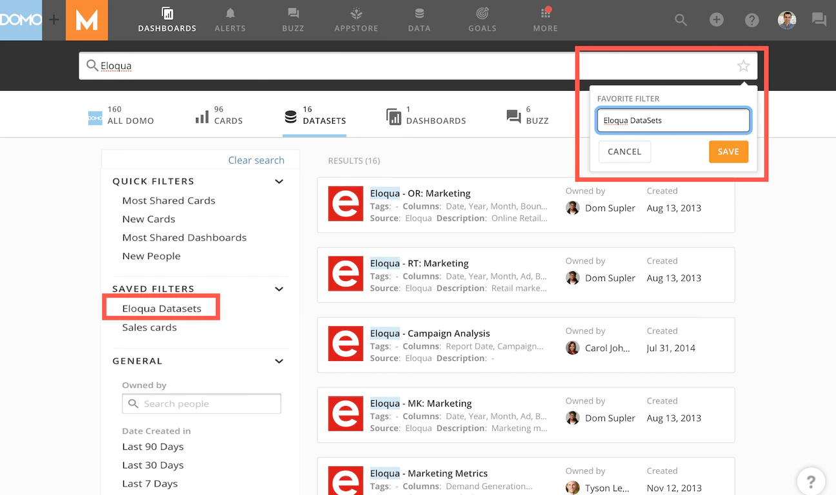Save the favorite filter
This screenshot has height=495, width=836.
(728, 152)
